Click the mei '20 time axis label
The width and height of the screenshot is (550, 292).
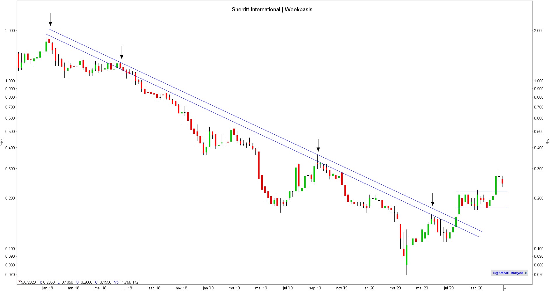pyautogui.click(x=422, y=288)
